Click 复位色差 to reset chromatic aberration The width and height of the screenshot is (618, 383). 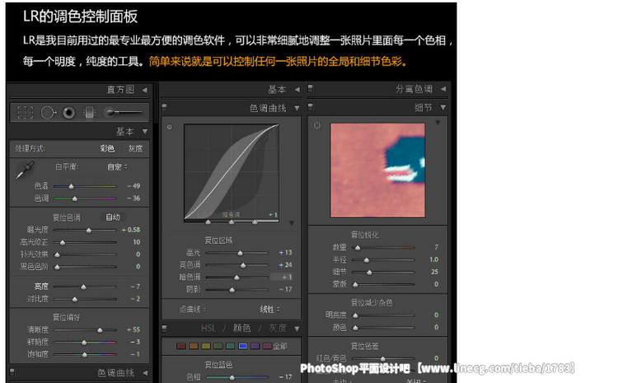pos(364,346)
